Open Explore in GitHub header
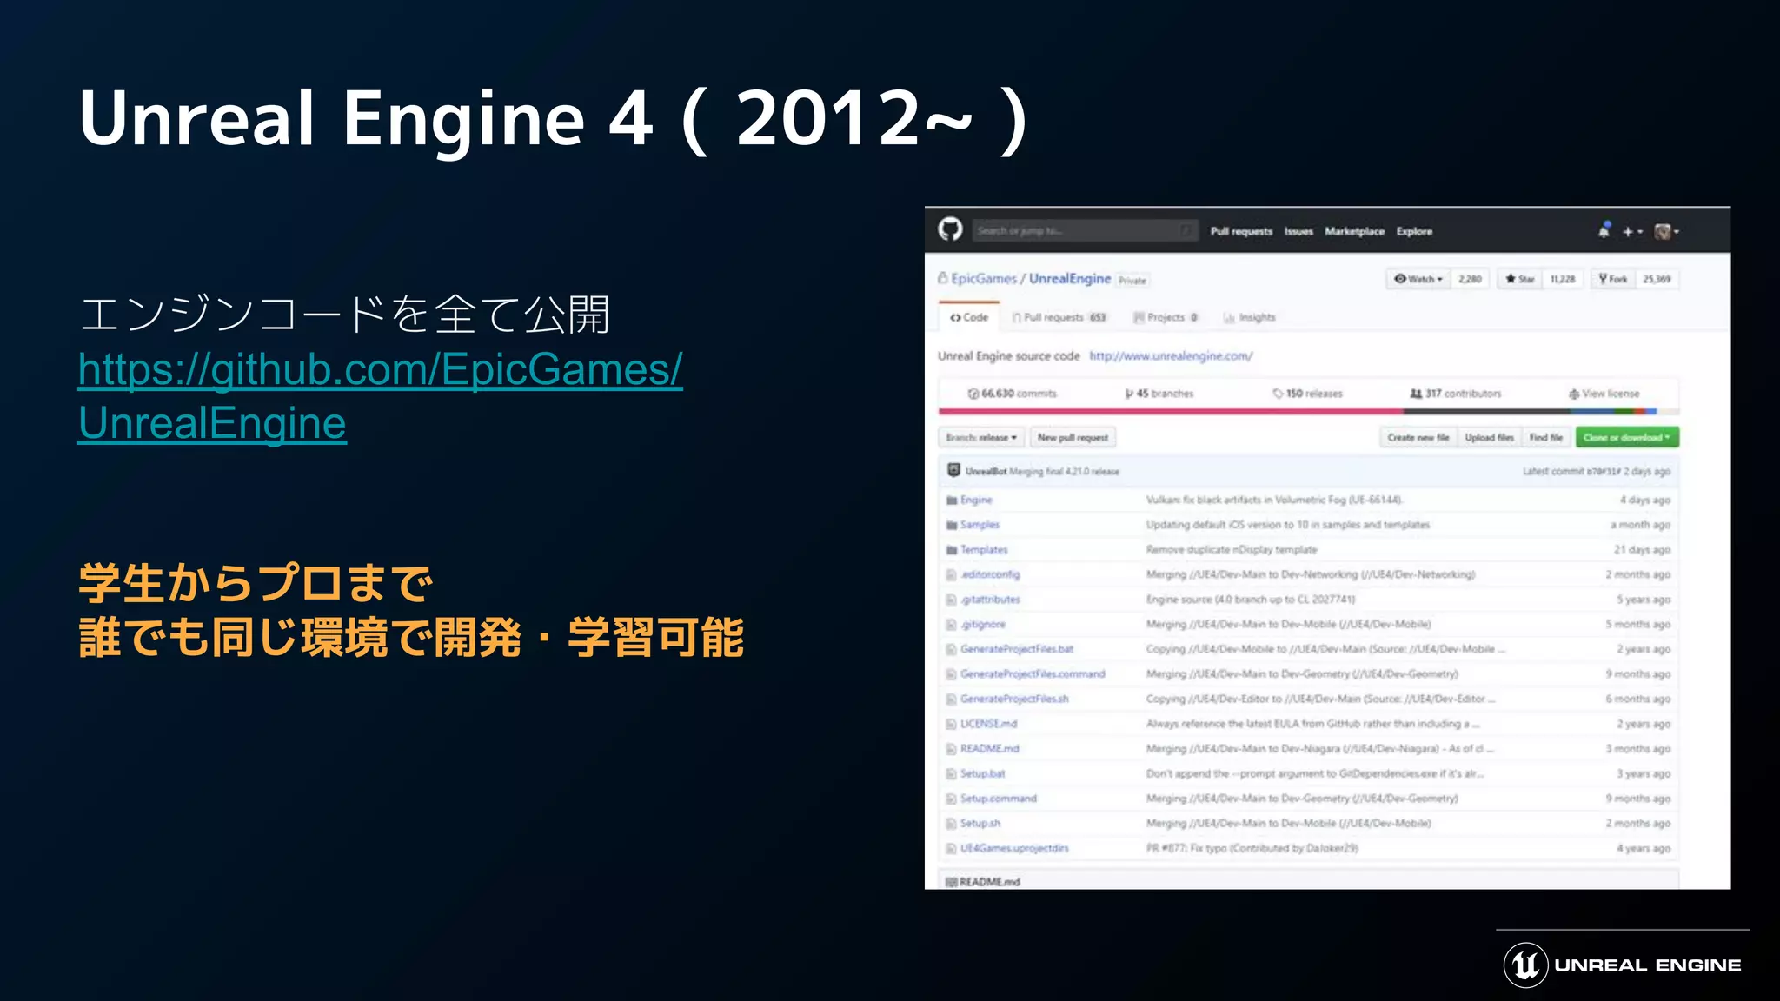This screenshot has height=1001, width=1780. point(1414,231)
